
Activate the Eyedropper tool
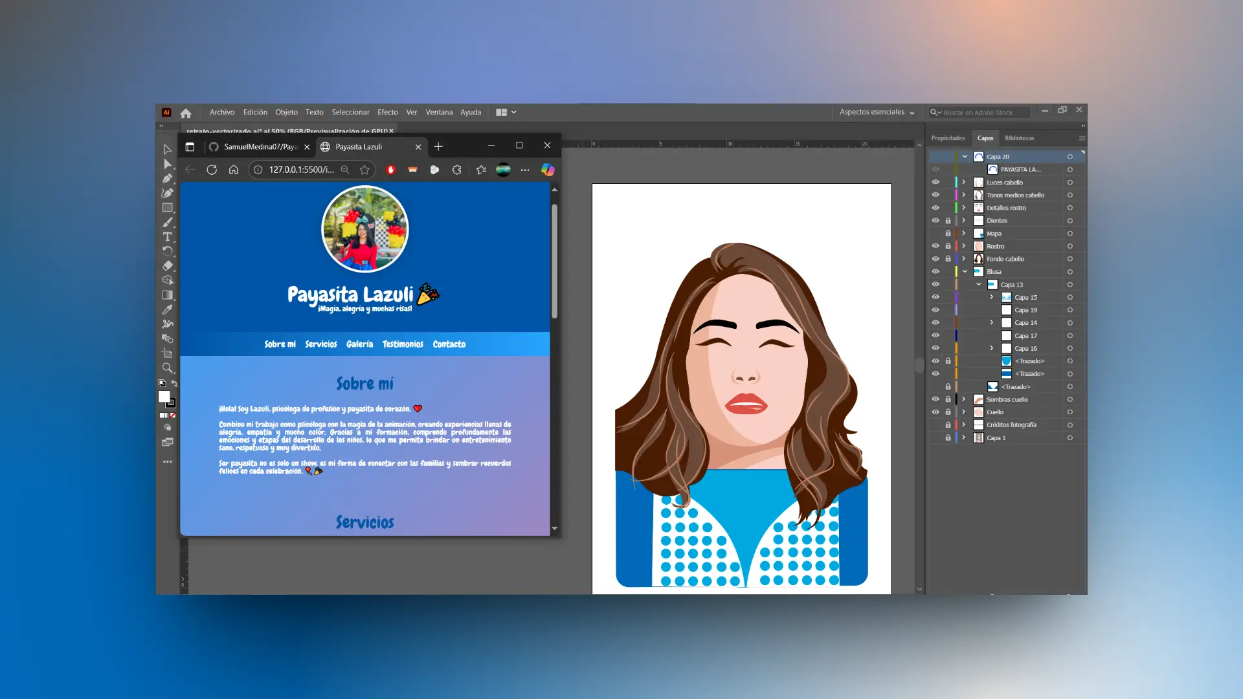pos(167,309)
